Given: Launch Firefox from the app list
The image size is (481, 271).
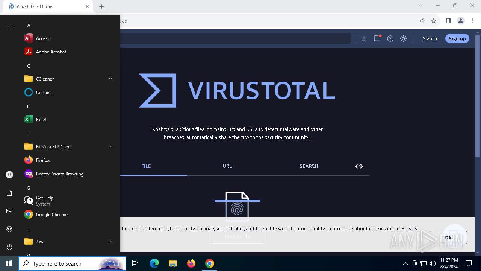Looking at the screenshot, I should (x=68, y=160).
